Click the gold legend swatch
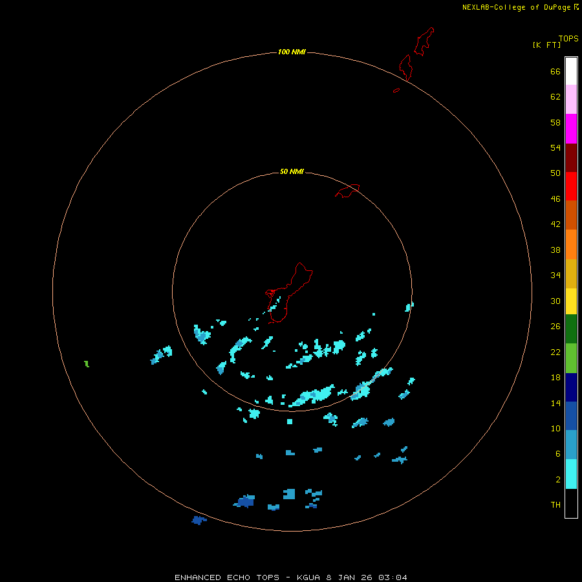 pyautogui.click(x=571, y=274)
